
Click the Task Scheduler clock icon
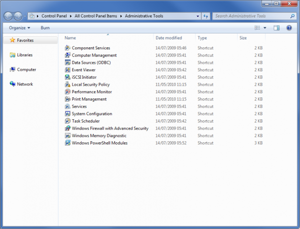click(x=67, y=121)
